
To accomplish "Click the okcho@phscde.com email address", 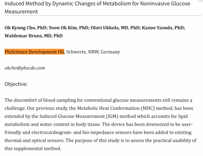I will click(x=25, y=68).
